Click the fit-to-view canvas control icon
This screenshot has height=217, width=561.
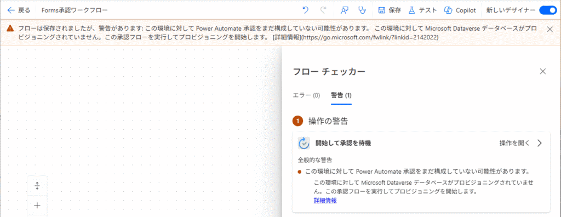pyautogui.click(x=37, y=186)
